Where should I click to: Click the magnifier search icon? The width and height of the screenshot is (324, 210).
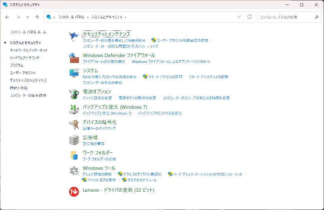[317, 17]
